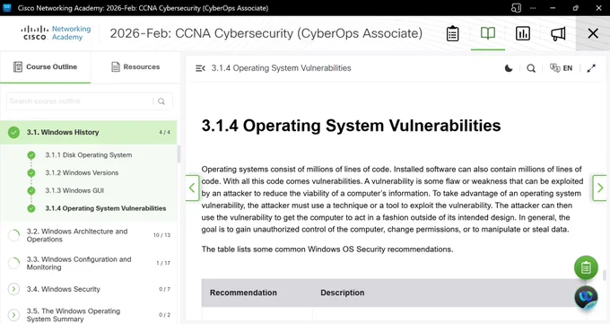Click the 1 / 17 progress count
This screenshot has width=610, height=324.
[x=163, y=263]
